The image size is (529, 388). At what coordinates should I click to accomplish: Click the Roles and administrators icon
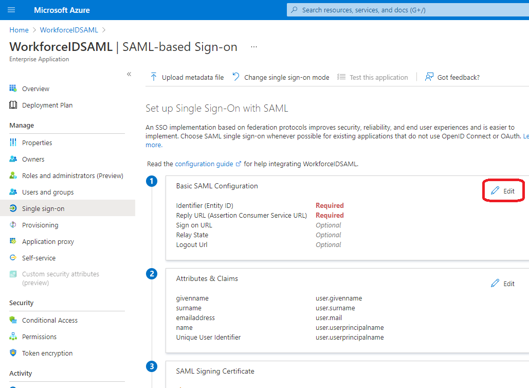13,175
